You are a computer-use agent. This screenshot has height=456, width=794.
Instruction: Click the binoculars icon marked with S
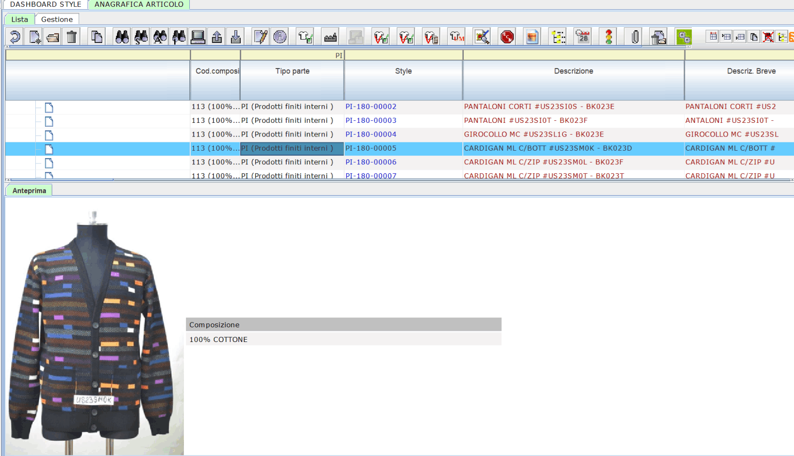[x=141, y=37]
